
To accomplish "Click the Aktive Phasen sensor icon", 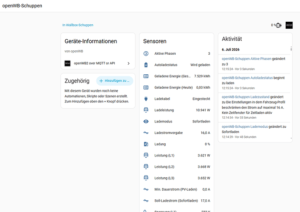I will 146,53.
